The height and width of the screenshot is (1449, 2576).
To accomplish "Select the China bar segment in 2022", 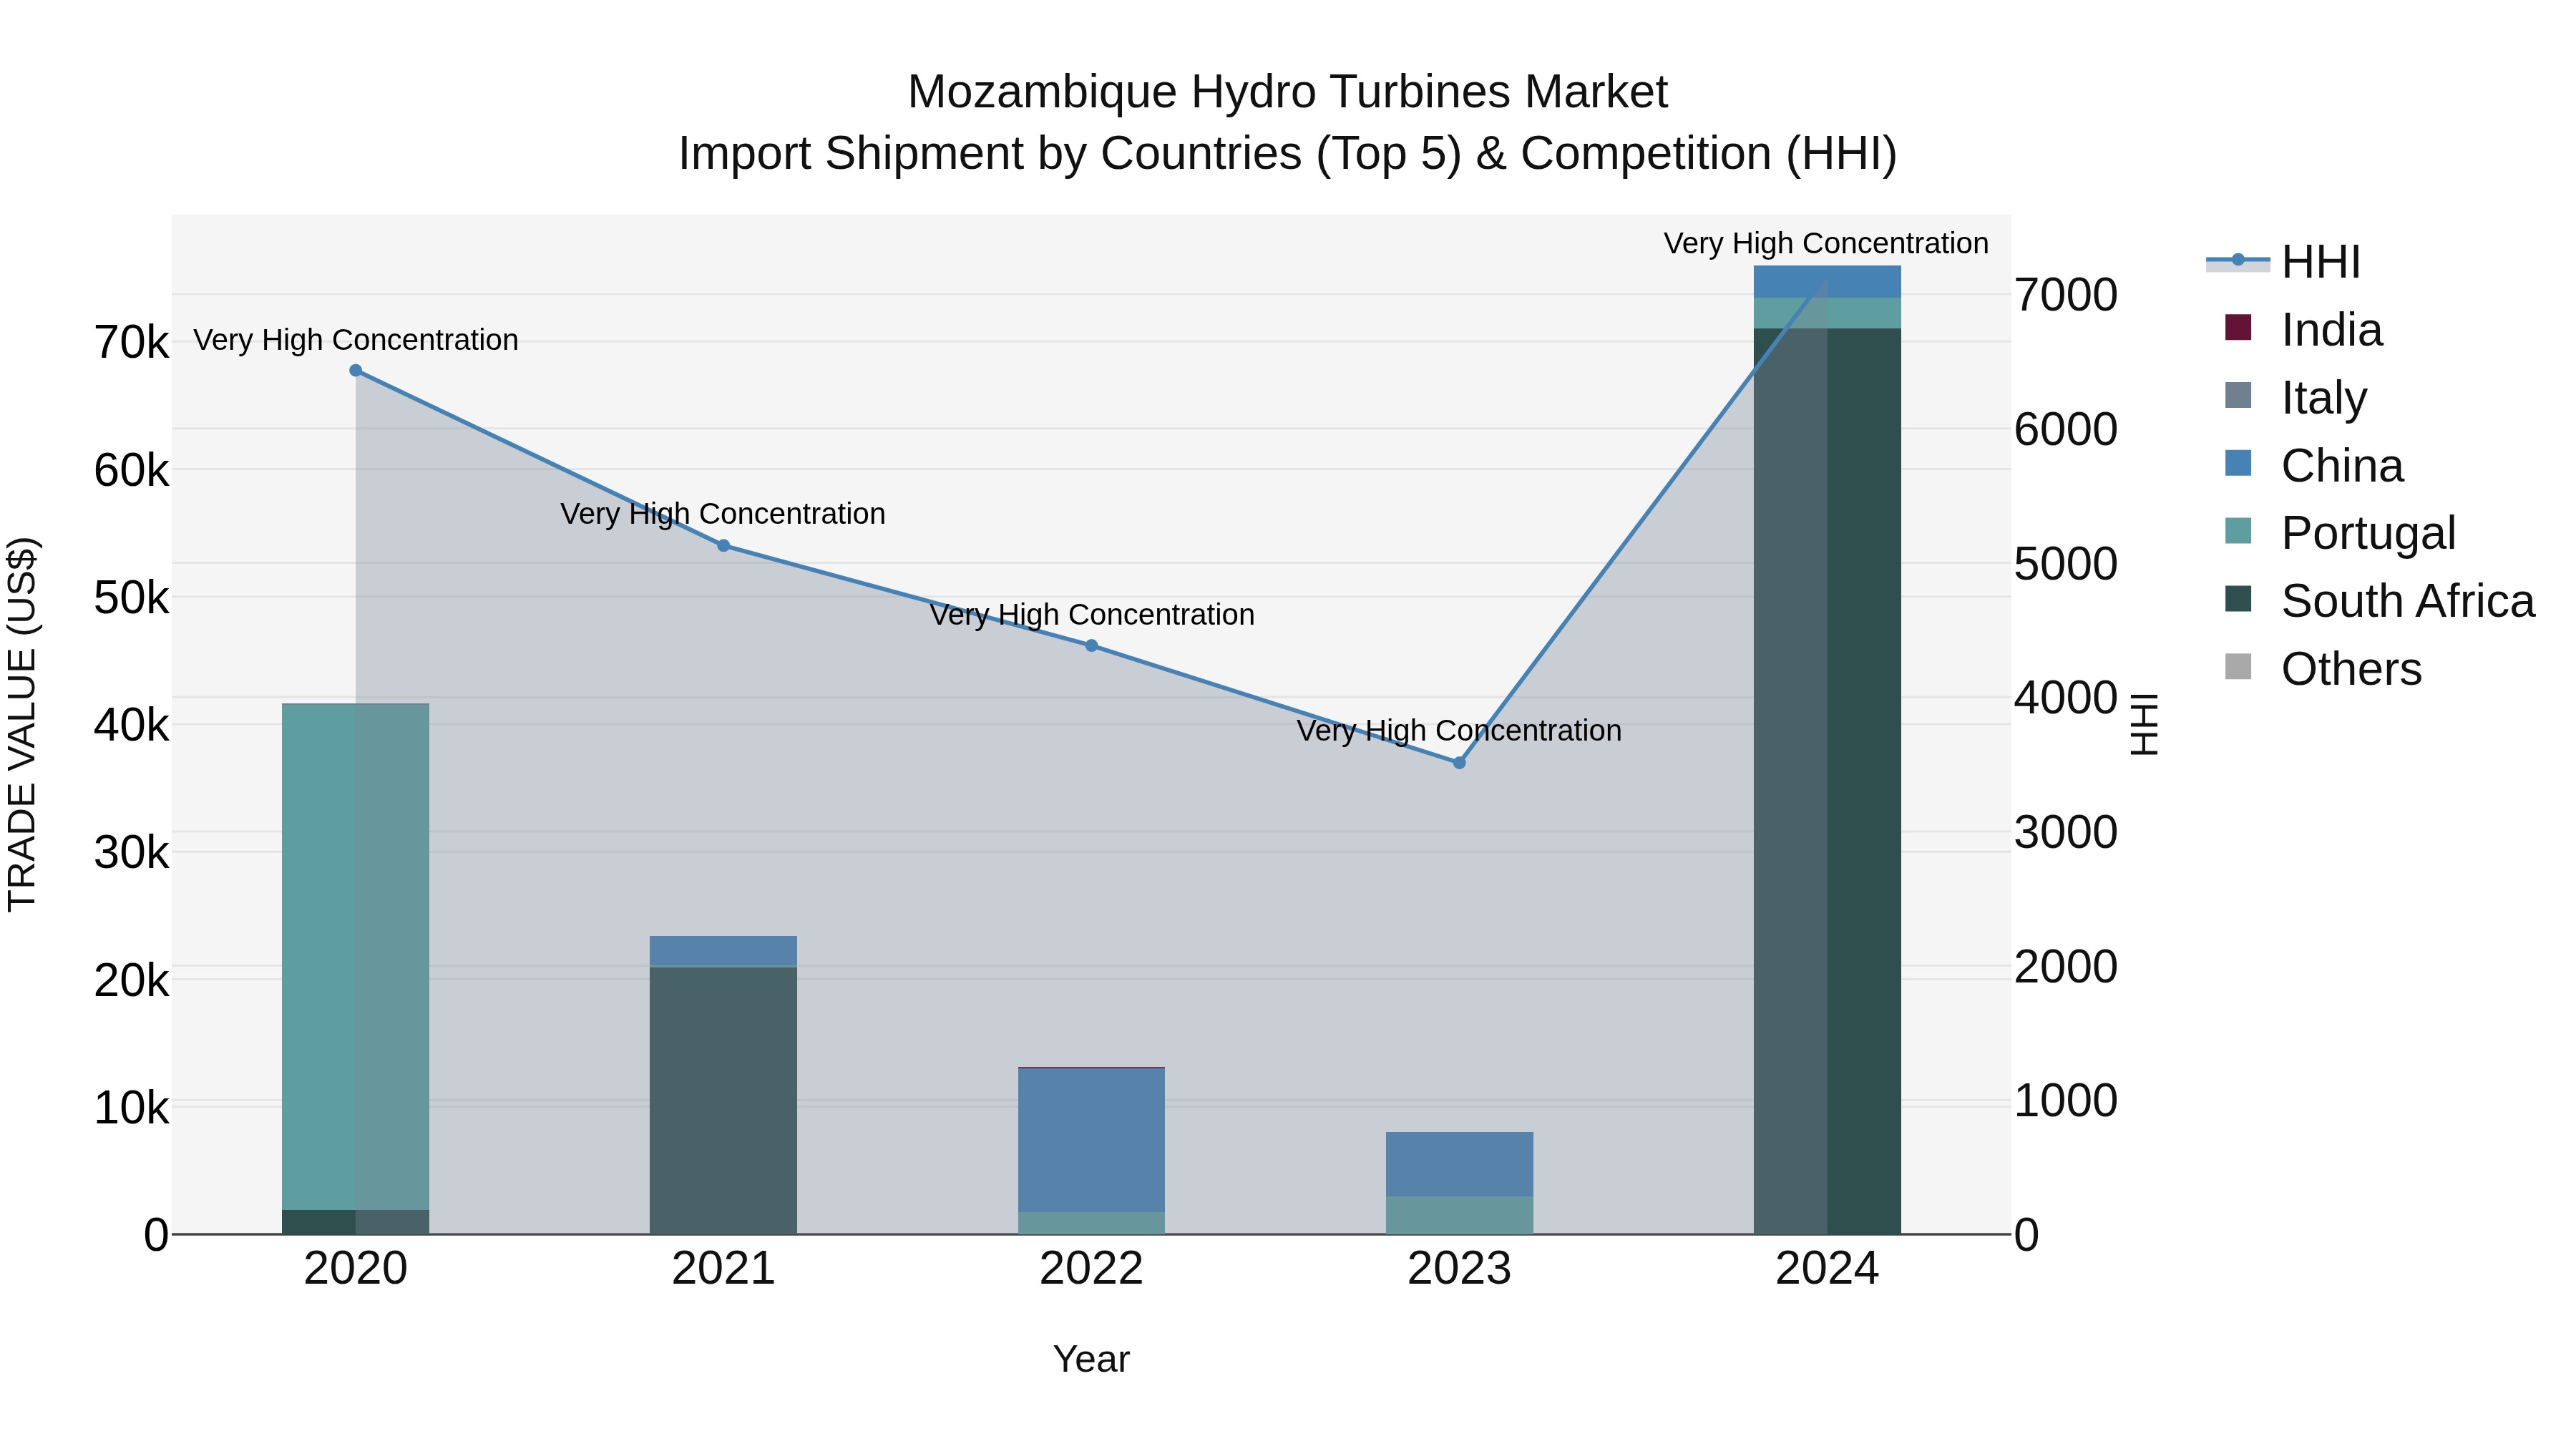I will click(1092, 1140).
